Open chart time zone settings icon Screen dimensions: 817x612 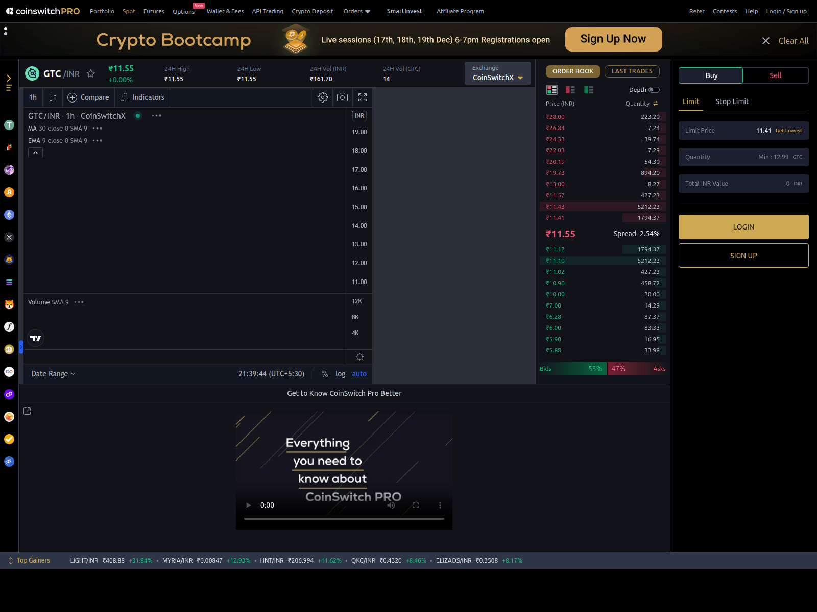click(x=359, y=356)
